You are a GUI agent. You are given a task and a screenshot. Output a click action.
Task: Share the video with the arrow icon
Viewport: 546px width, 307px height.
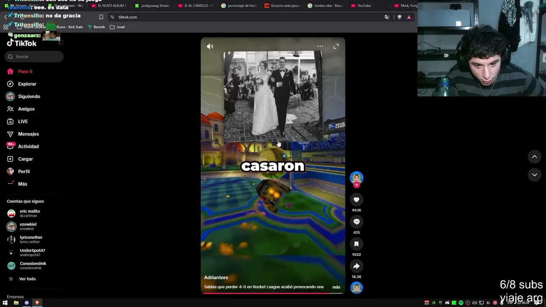click(x=357, y=266)
